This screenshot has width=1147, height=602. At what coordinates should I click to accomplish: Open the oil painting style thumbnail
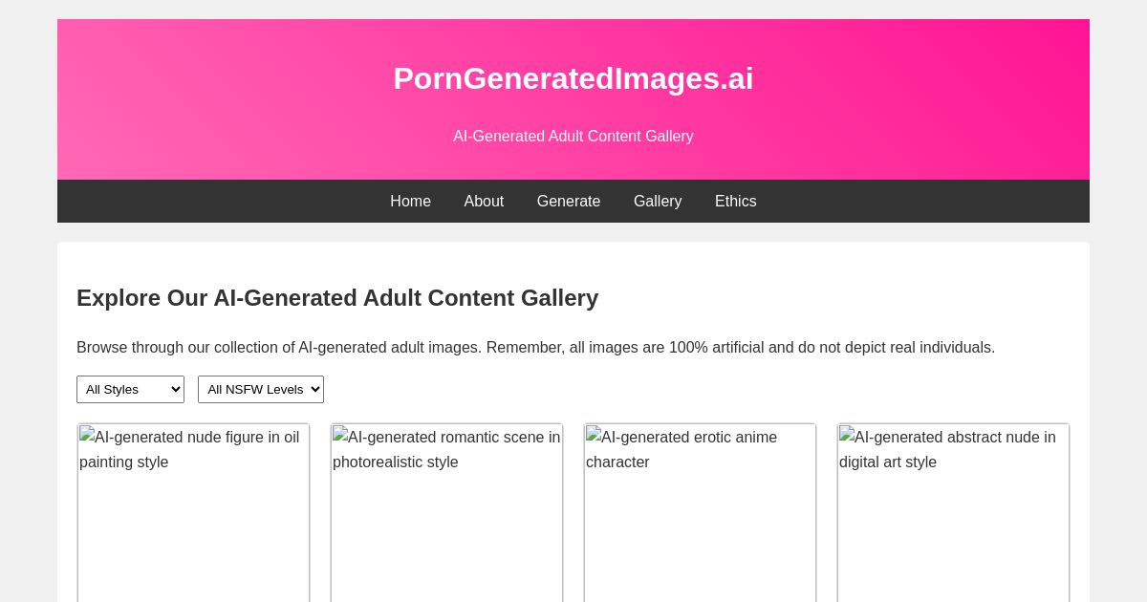(194, 526)
